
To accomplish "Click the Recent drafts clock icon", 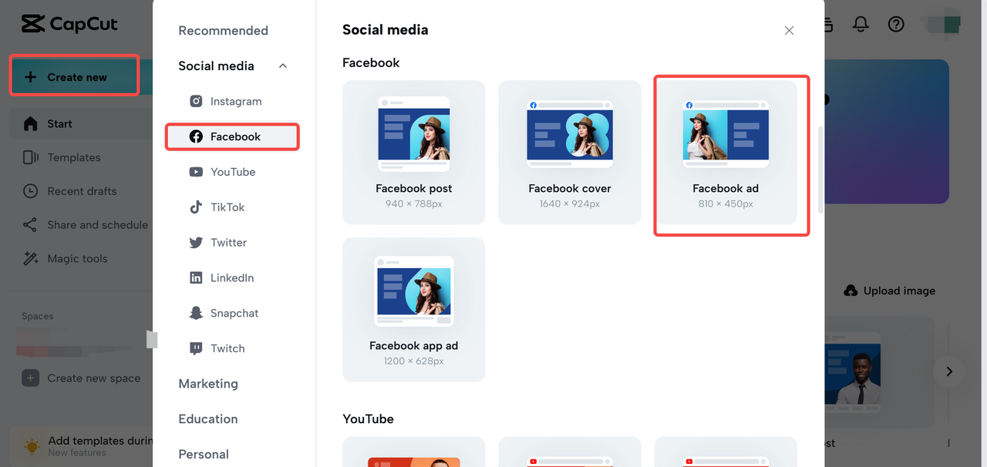I will (x=30, y=191).
